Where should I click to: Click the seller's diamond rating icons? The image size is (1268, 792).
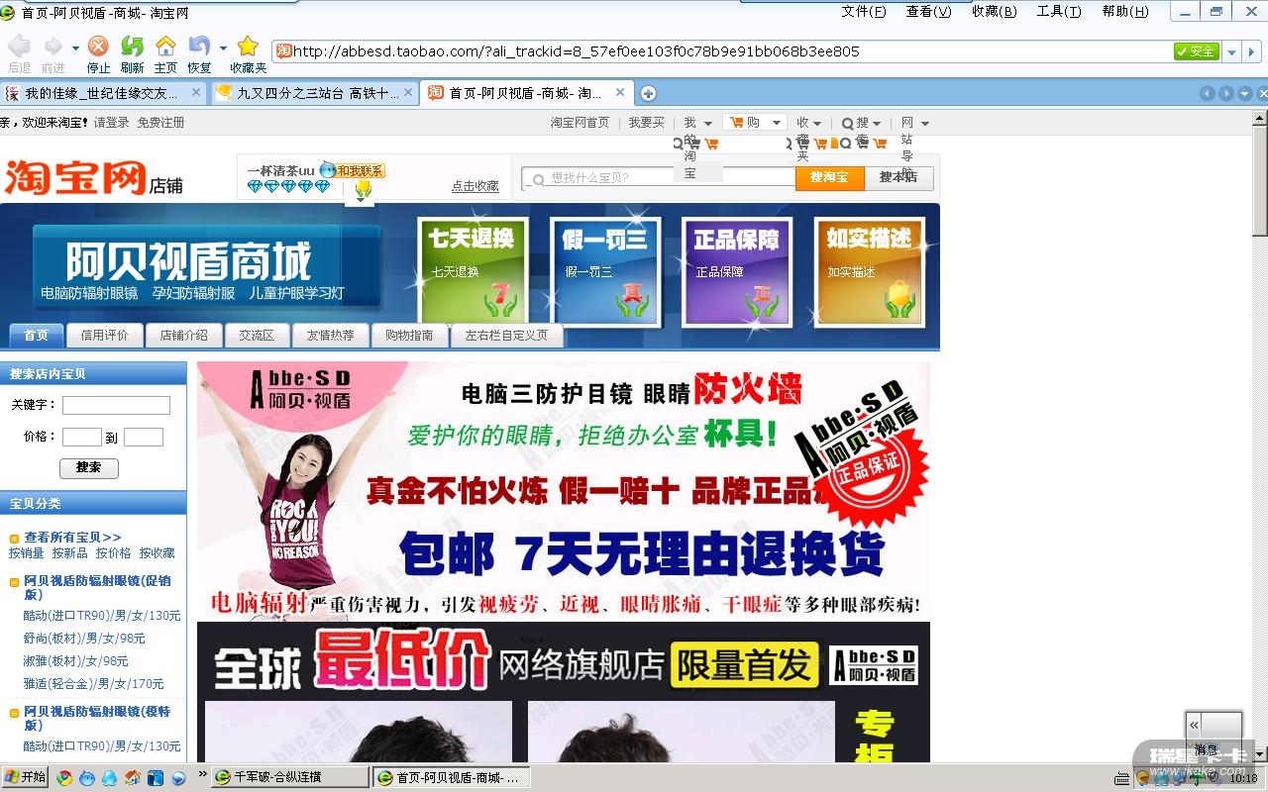click(288, 186)
